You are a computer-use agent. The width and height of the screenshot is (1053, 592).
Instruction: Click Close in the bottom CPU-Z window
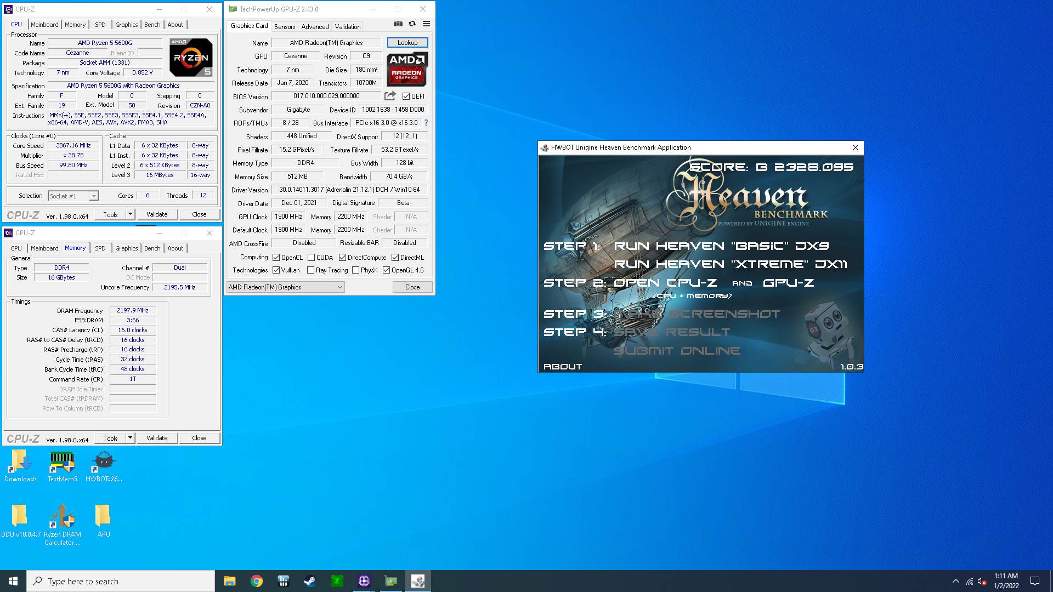click(x=199, y=438)
